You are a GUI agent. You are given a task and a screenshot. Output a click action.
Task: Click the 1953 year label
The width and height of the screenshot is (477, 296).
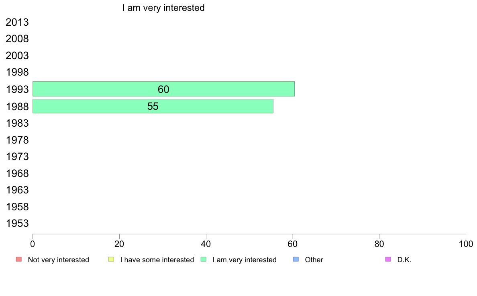point(17,224)
